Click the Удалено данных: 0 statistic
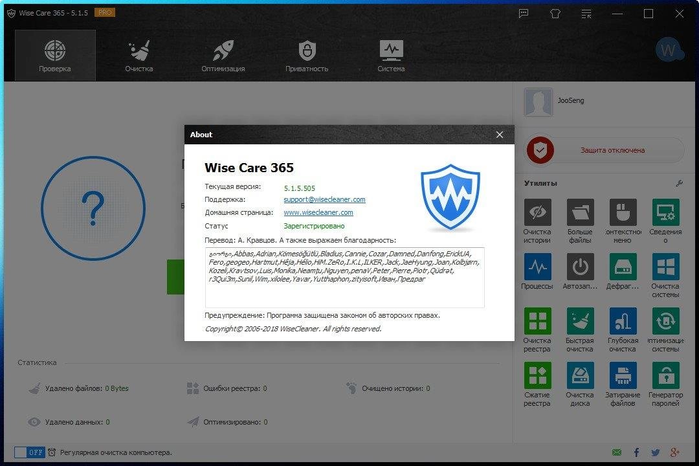This screenshot has width=699, height=466. [69, 422]
